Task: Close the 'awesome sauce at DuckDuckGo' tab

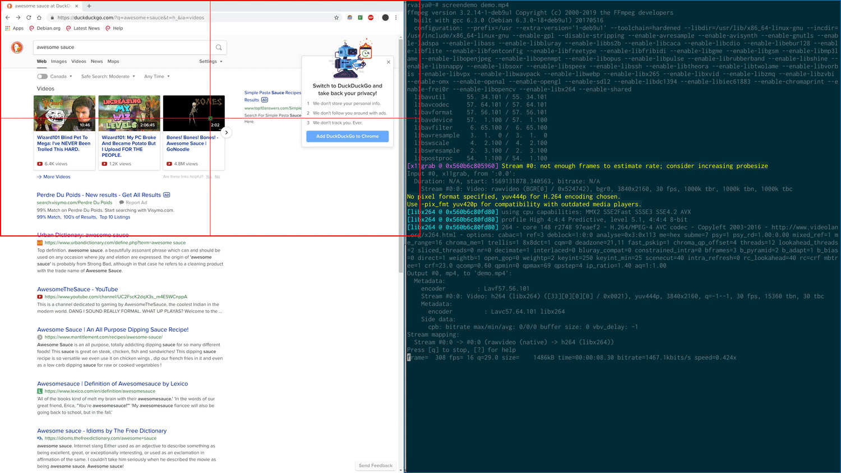Action: (76, 6)
